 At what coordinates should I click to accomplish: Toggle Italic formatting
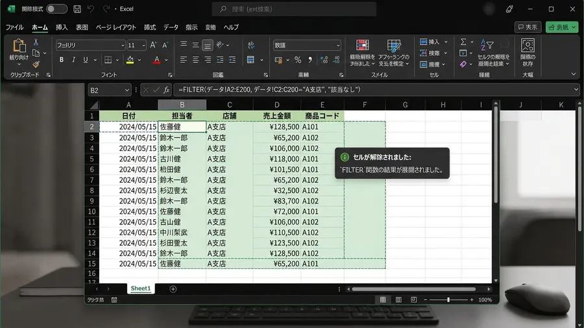pos(73,60)
